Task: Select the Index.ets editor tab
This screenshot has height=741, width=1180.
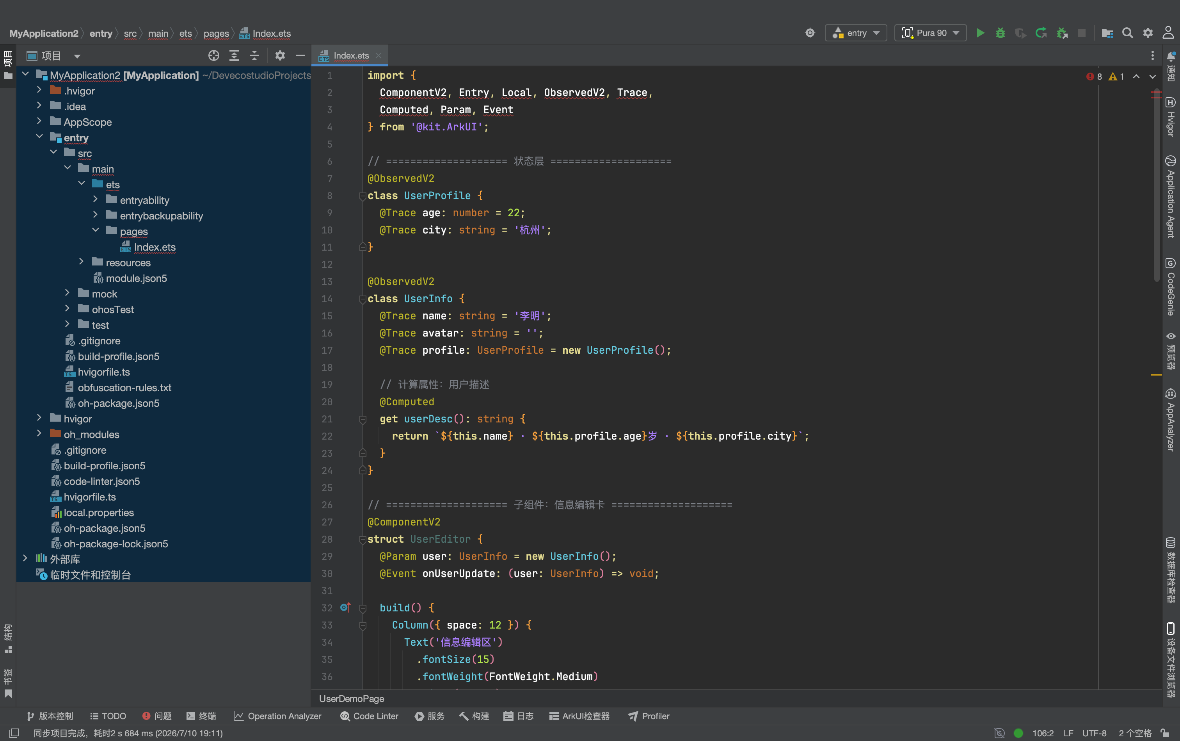Action: pyautogui.click(x=350, y=55)
